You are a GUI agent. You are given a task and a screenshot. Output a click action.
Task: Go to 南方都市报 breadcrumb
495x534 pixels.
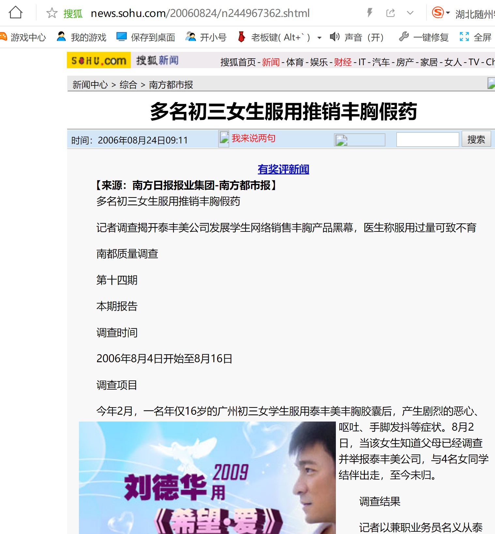pos(171,85)
